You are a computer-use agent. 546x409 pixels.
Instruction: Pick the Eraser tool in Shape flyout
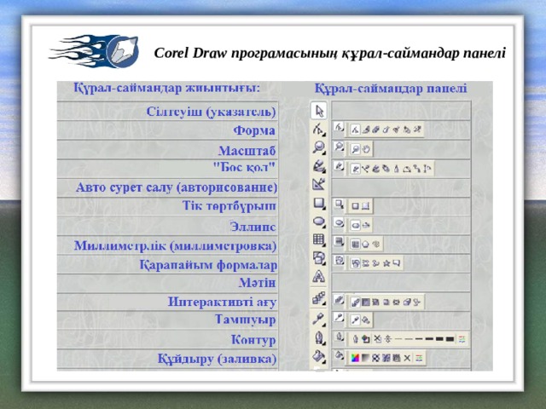point(375,130)
